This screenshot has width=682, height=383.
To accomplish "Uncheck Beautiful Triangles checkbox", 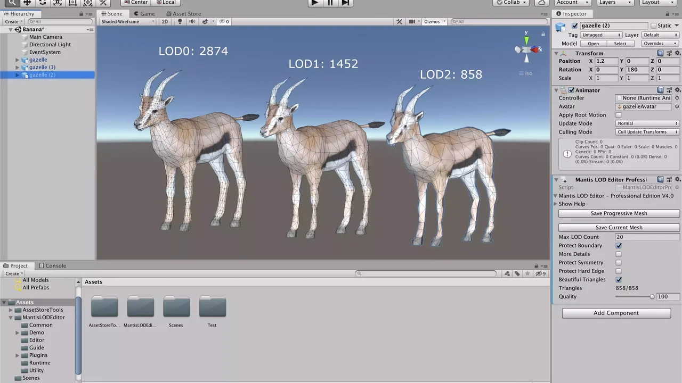I will tap(619, 280).
